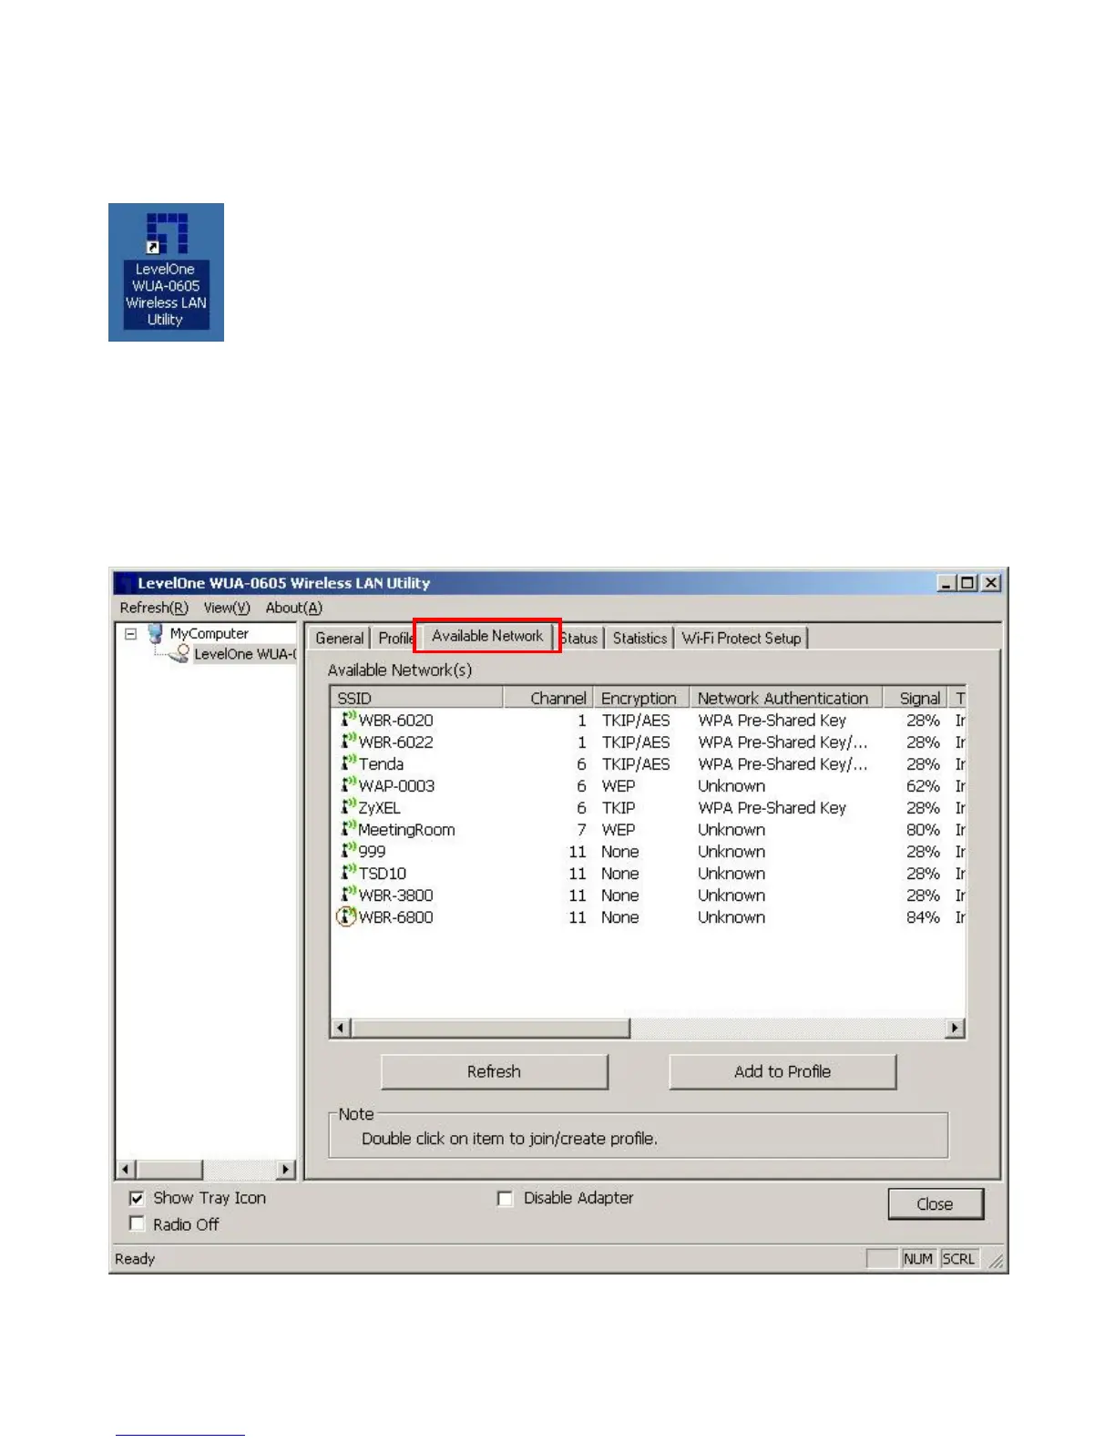
Task: Click the signal icon beside WBR-6020
Action: [x=348, y=720]
